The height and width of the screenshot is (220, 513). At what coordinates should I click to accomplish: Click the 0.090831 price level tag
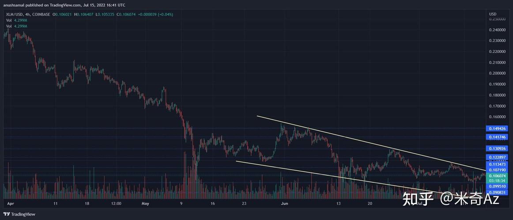point(499,192)
